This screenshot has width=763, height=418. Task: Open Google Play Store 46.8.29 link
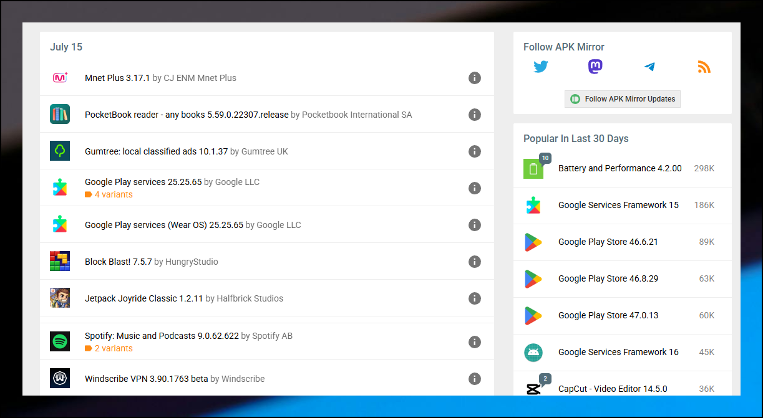click(x=608, y=278)
